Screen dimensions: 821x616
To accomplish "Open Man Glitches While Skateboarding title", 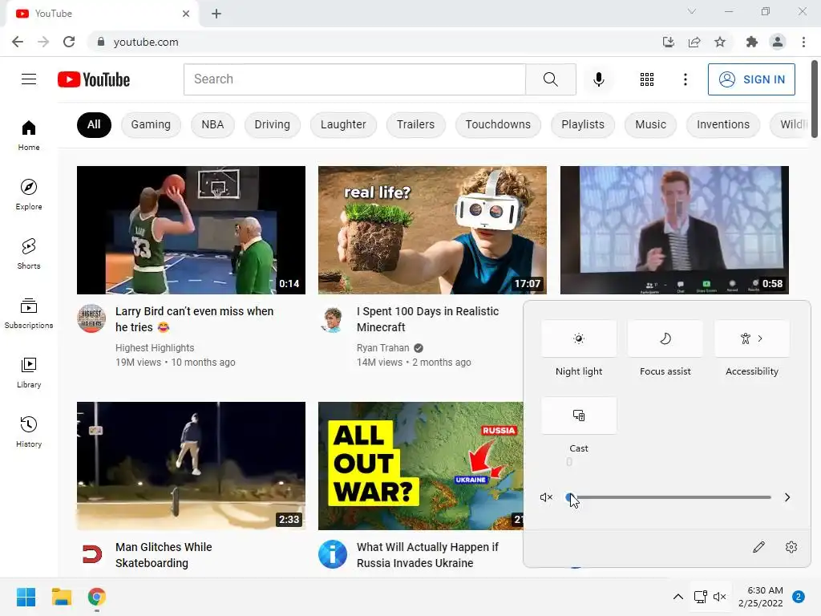I will 164,555.
